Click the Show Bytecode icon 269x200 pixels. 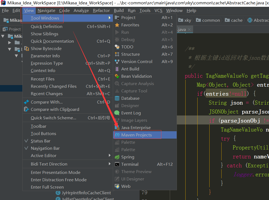tap(26, 48)
